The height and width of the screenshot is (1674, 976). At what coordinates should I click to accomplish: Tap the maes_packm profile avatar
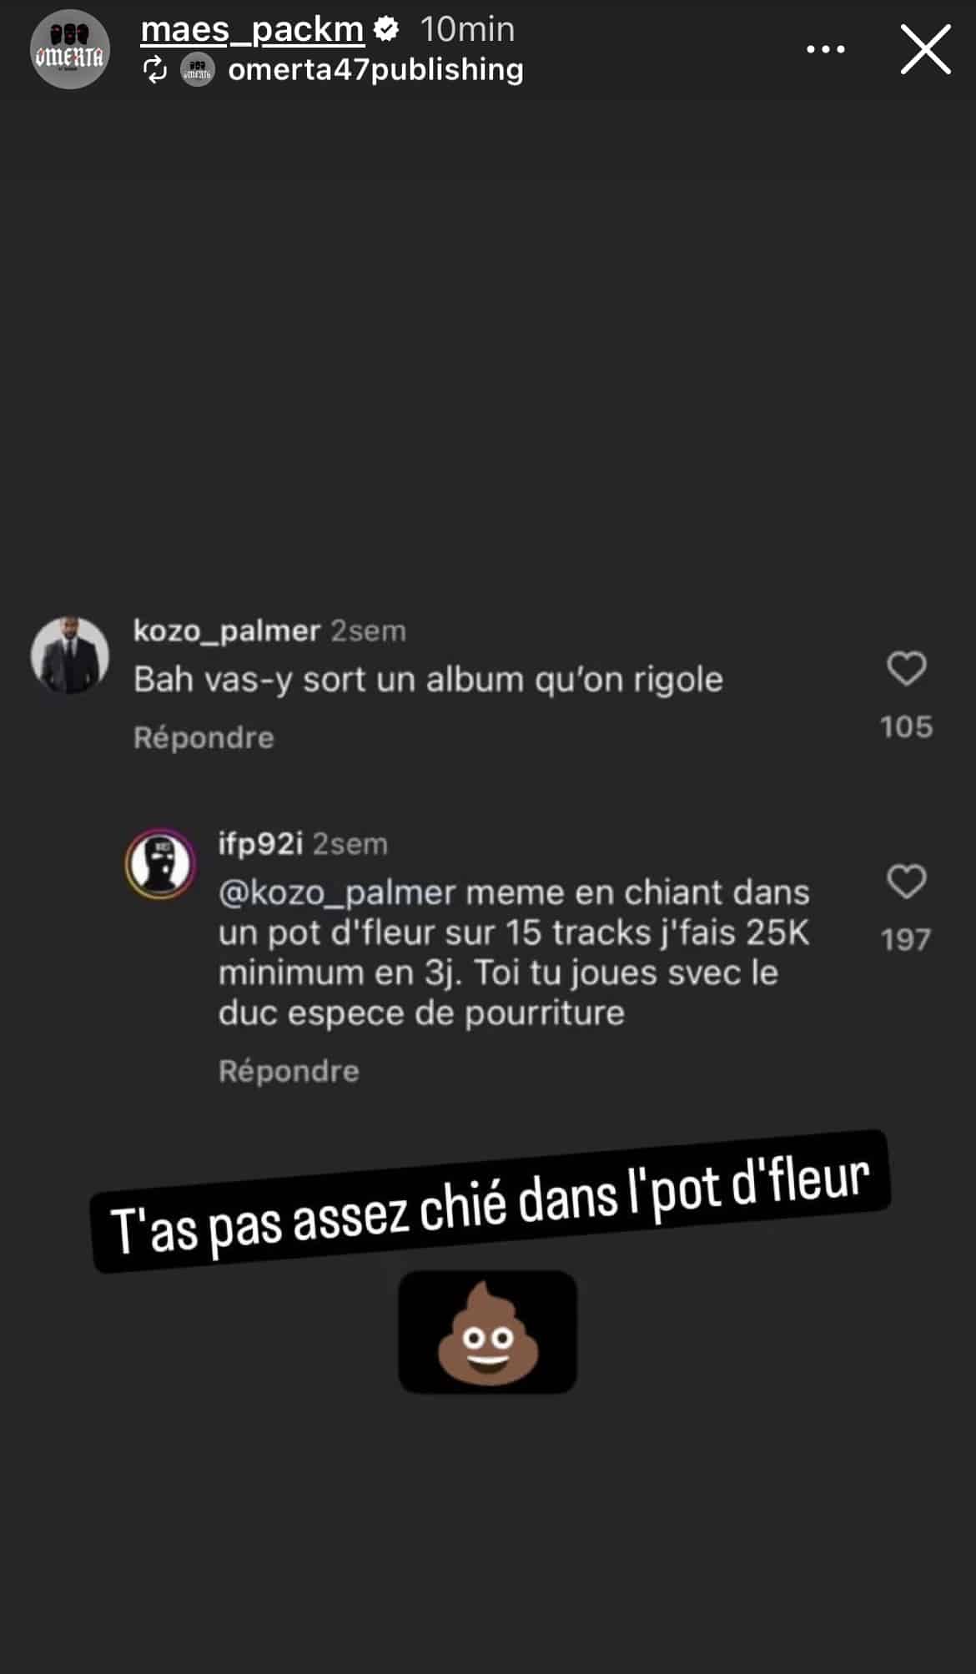[70, 50]
